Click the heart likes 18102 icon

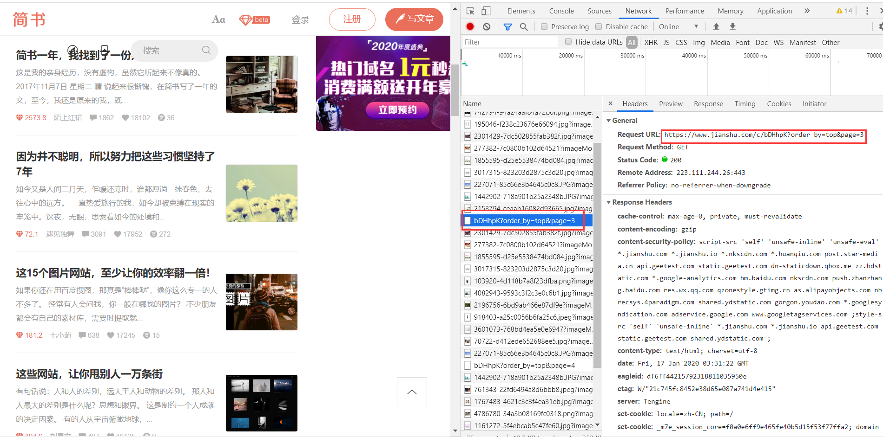125,117
